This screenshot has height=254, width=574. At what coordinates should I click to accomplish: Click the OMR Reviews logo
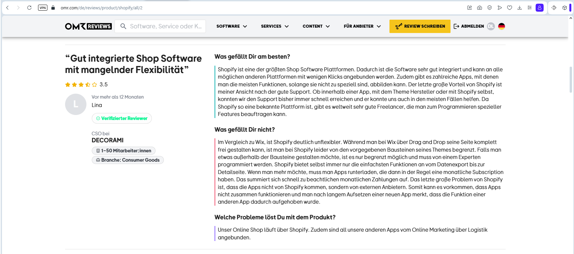point(88,26)
